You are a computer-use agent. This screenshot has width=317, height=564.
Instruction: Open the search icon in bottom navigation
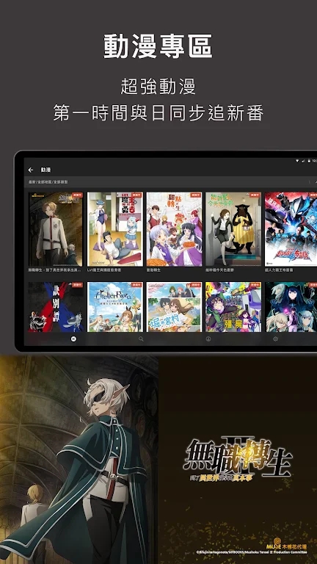pyautogui.click(x=141, y=339)
